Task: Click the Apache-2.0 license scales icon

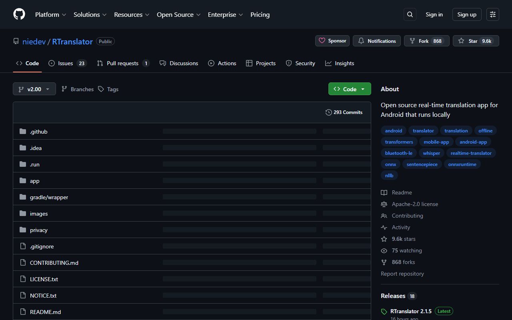Action: pyautogui.click(x=384, y=204)
